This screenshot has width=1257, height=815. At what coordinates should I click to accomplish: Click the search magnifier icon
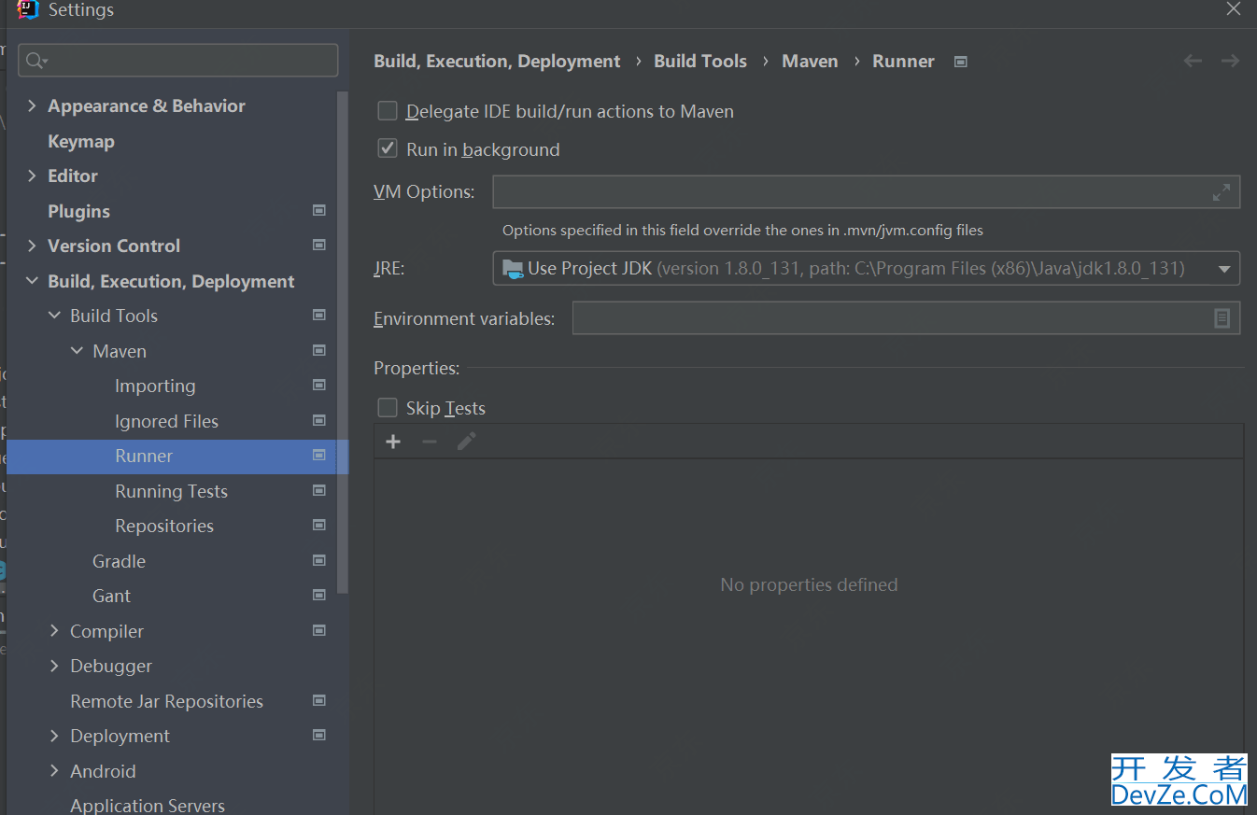pyautogui.click(x=35, y=61)
